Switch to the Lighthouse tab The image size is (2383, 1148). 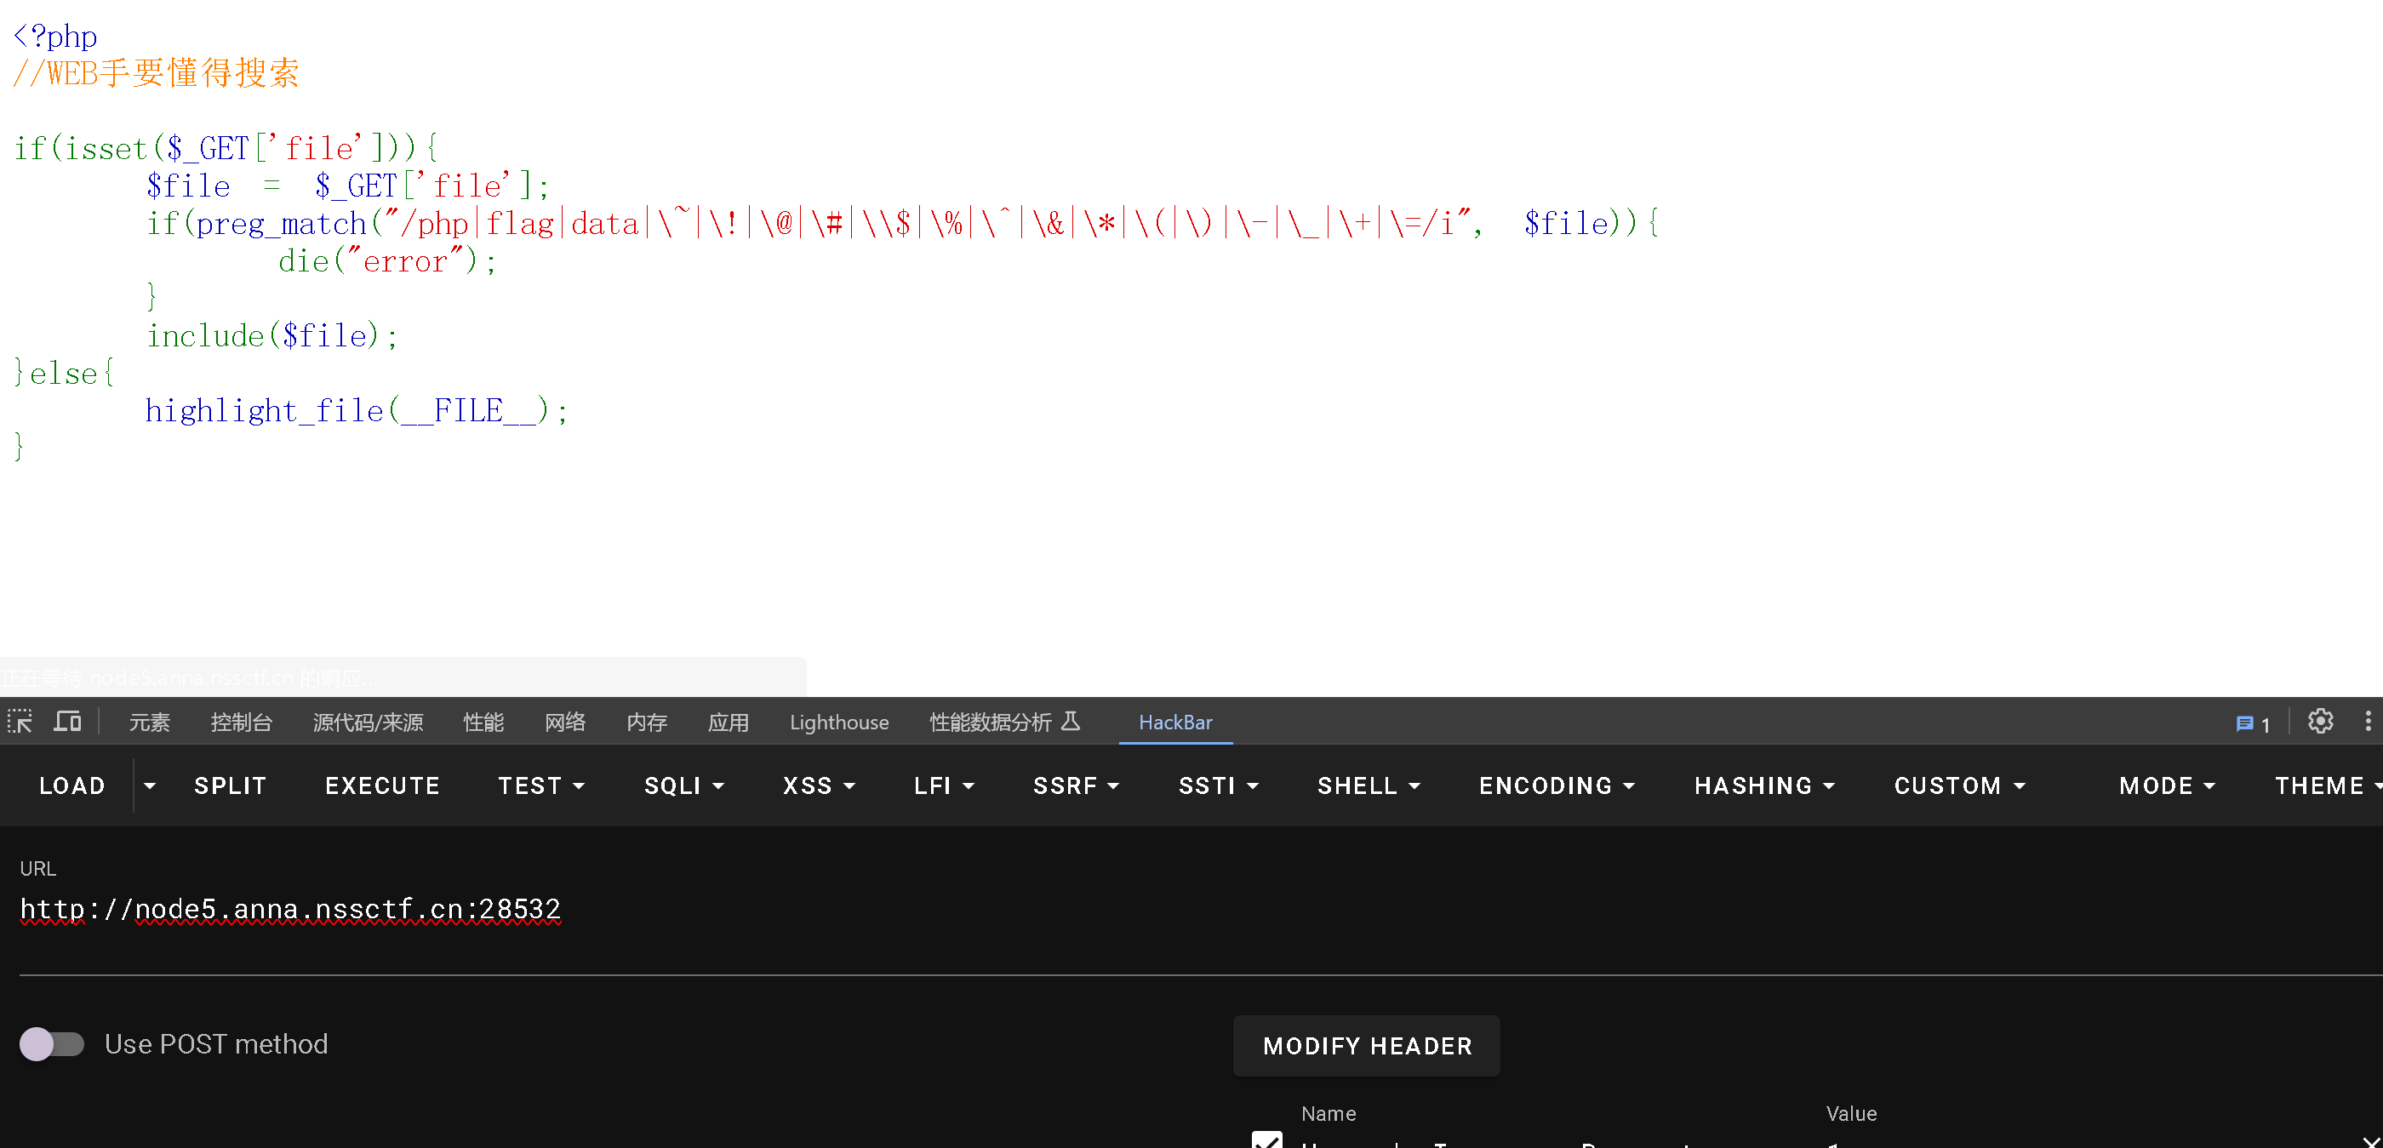tap(838, 722)
